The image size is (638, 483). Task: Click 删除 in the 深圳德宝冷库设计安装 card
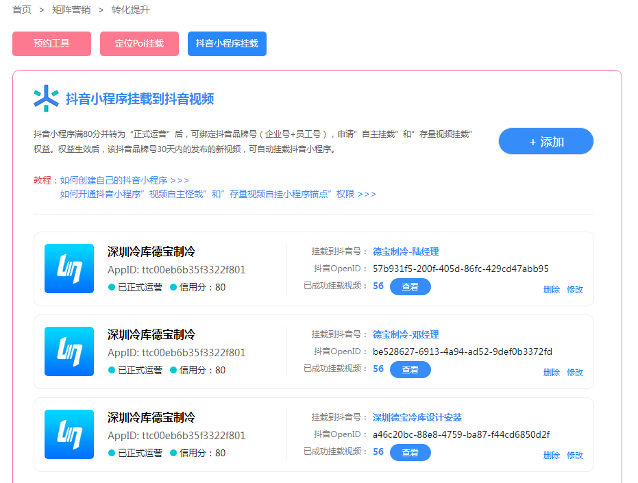[552, 456]
